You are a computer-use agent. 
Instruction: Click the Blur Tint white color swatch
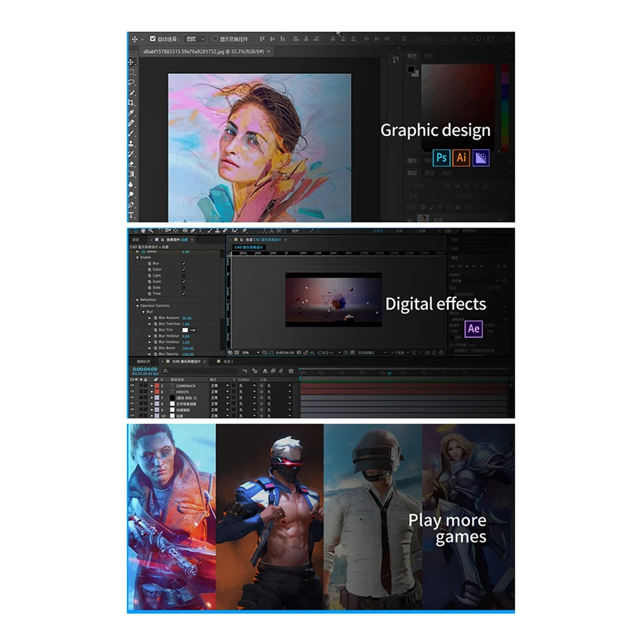coord(185,330)
